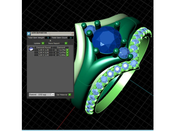Click the Diamond material column header
The image size is (175, 131).
[x=61, y=47]
